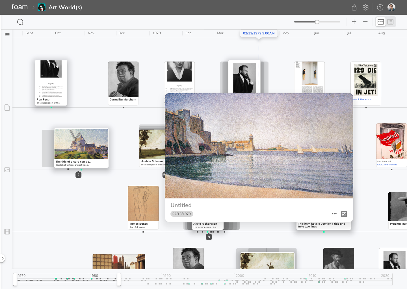407x289 pixels.
Task: Grab the left handle of overview range
Action: (x=15, y=279)
